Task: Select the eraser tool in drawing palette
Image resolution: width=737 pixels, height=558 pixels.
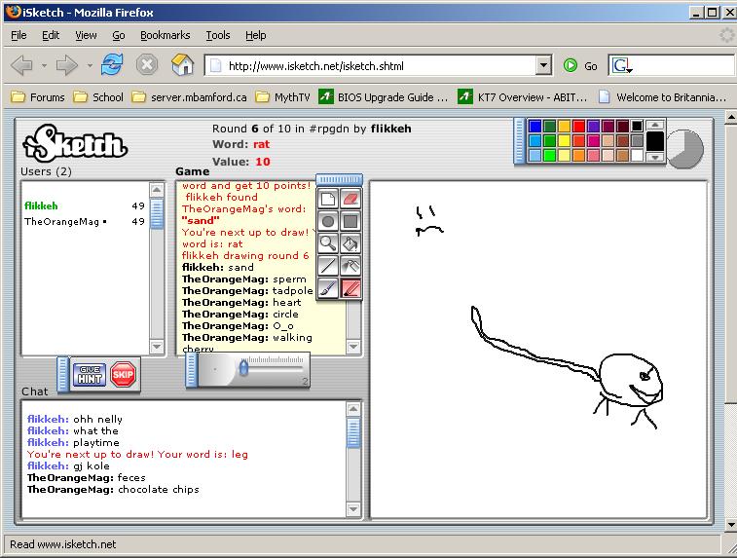Action: pyautogui.click(x=350, y=199)
